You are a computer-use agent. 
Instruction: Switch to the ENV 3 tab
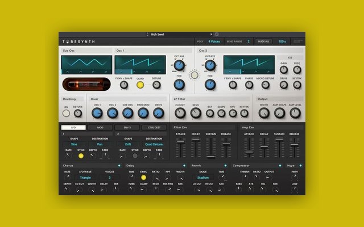click(127, 127)
